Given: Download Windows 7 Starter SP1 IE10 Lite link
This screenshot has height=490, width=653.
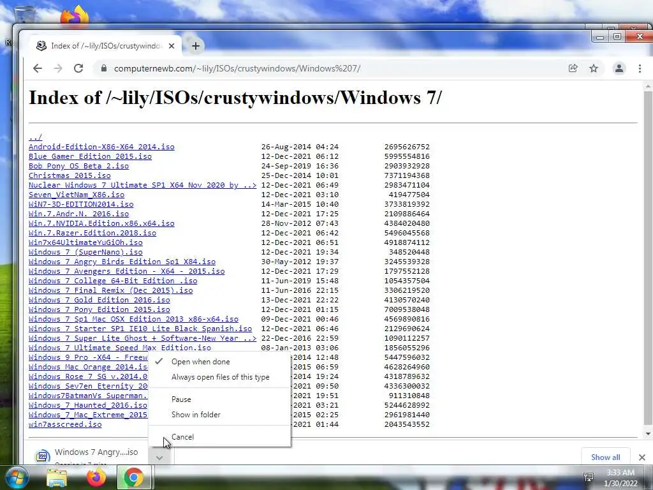Looking at the screenshot, I should (140, 329).
